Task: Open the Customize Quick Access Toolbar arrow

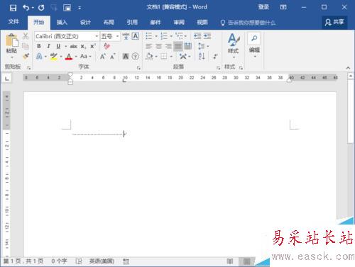Action: point(80,8)
